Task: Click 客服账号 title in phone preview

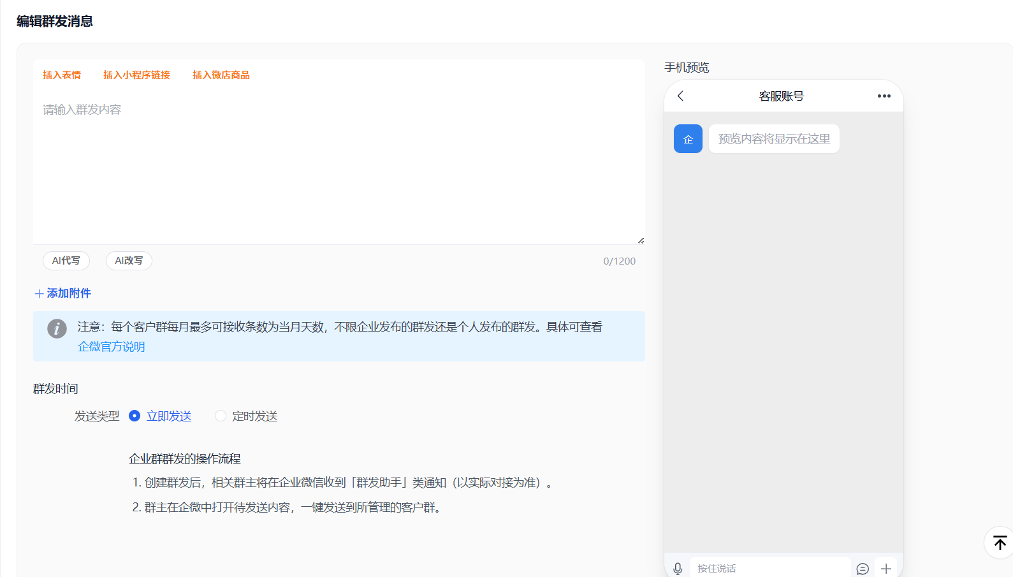Action: click(781, 96)
